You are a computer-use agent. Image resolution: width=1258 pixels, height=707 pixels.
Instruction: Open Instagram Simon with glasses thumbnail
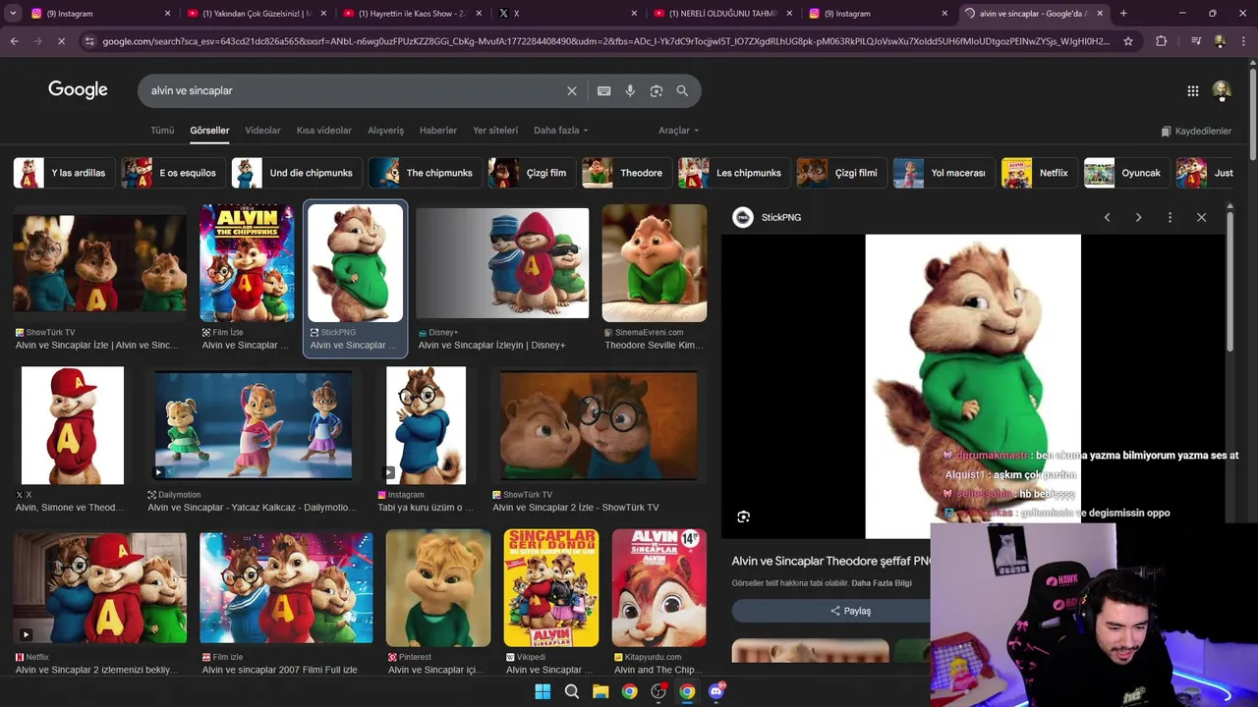427,425
